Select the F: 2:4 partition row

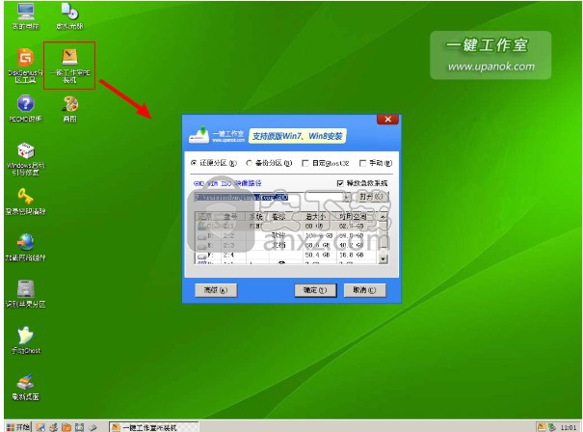click(286, 255)
